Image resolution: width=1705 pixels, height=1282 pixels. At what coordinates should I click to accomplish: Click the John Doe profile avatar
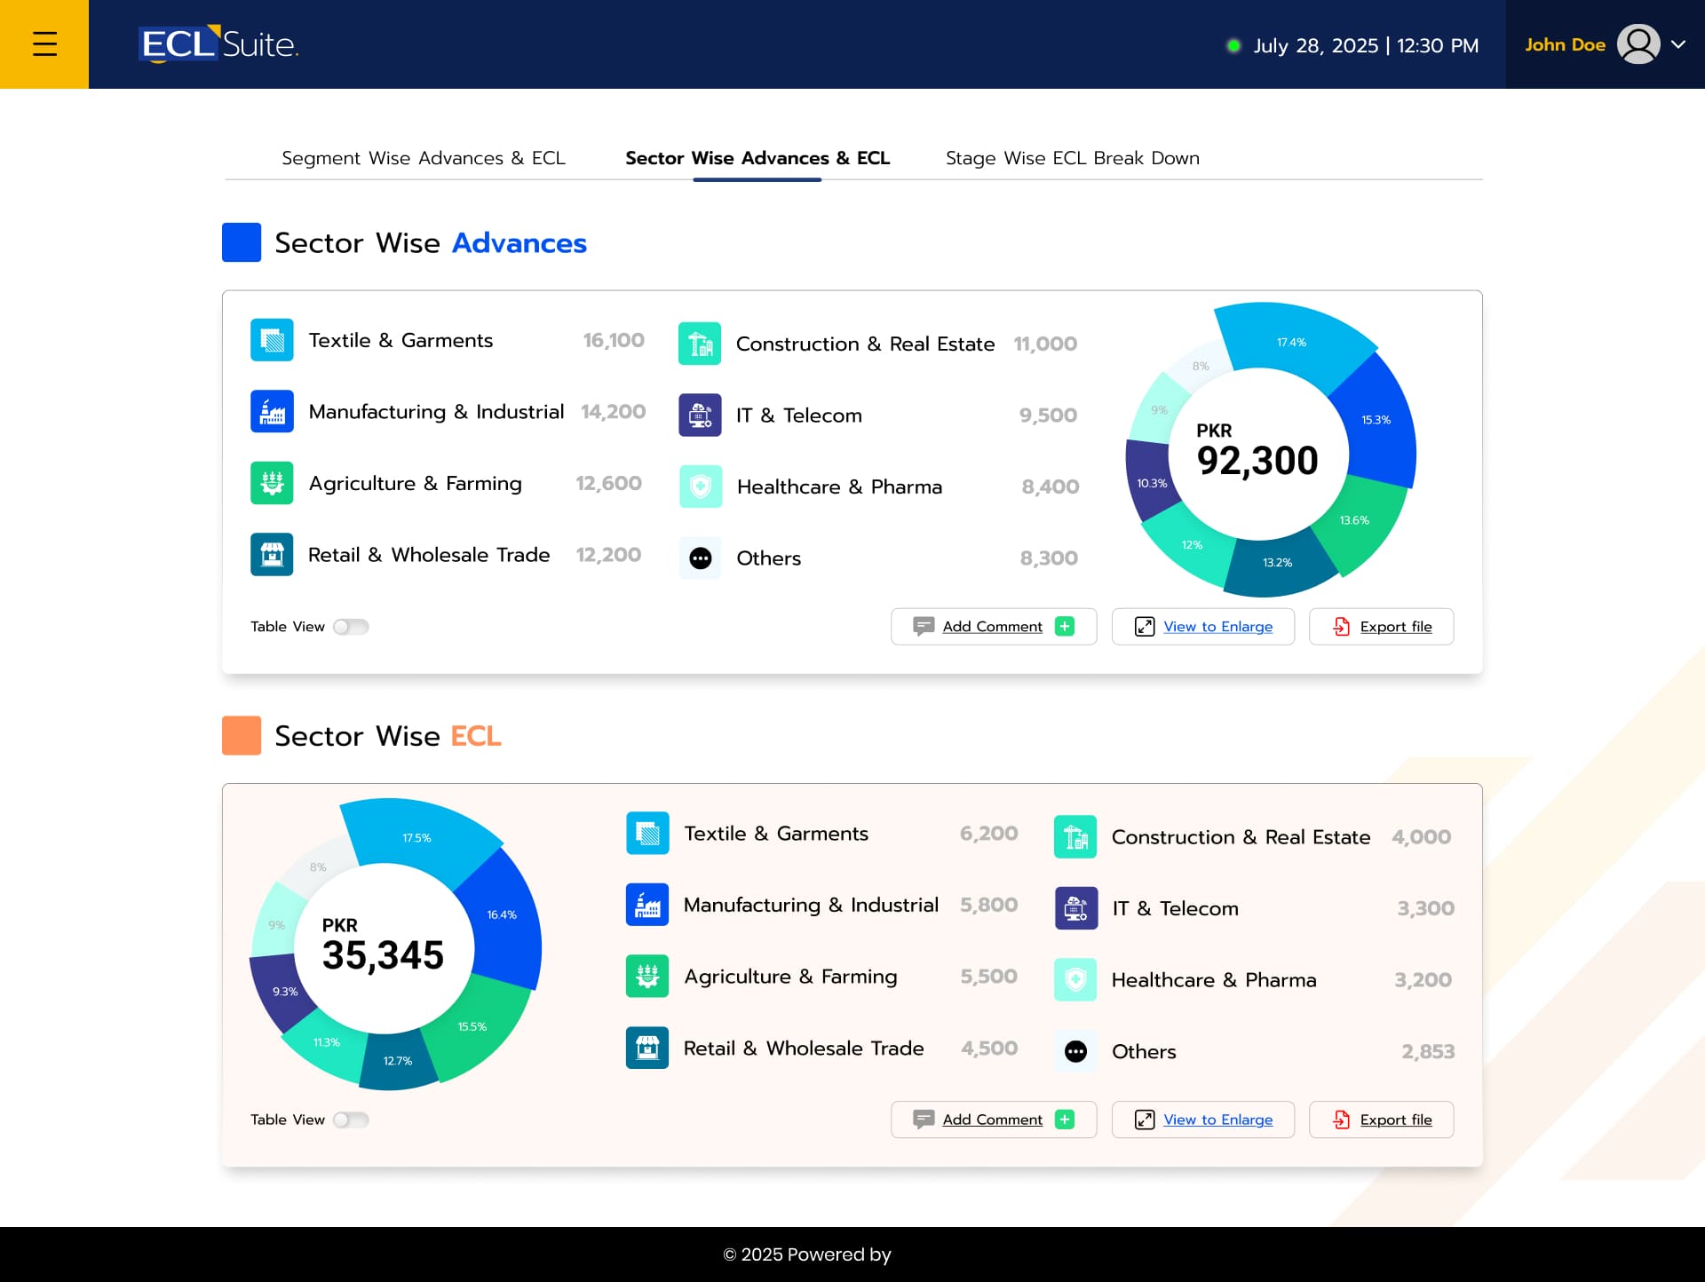[1638, 44]
